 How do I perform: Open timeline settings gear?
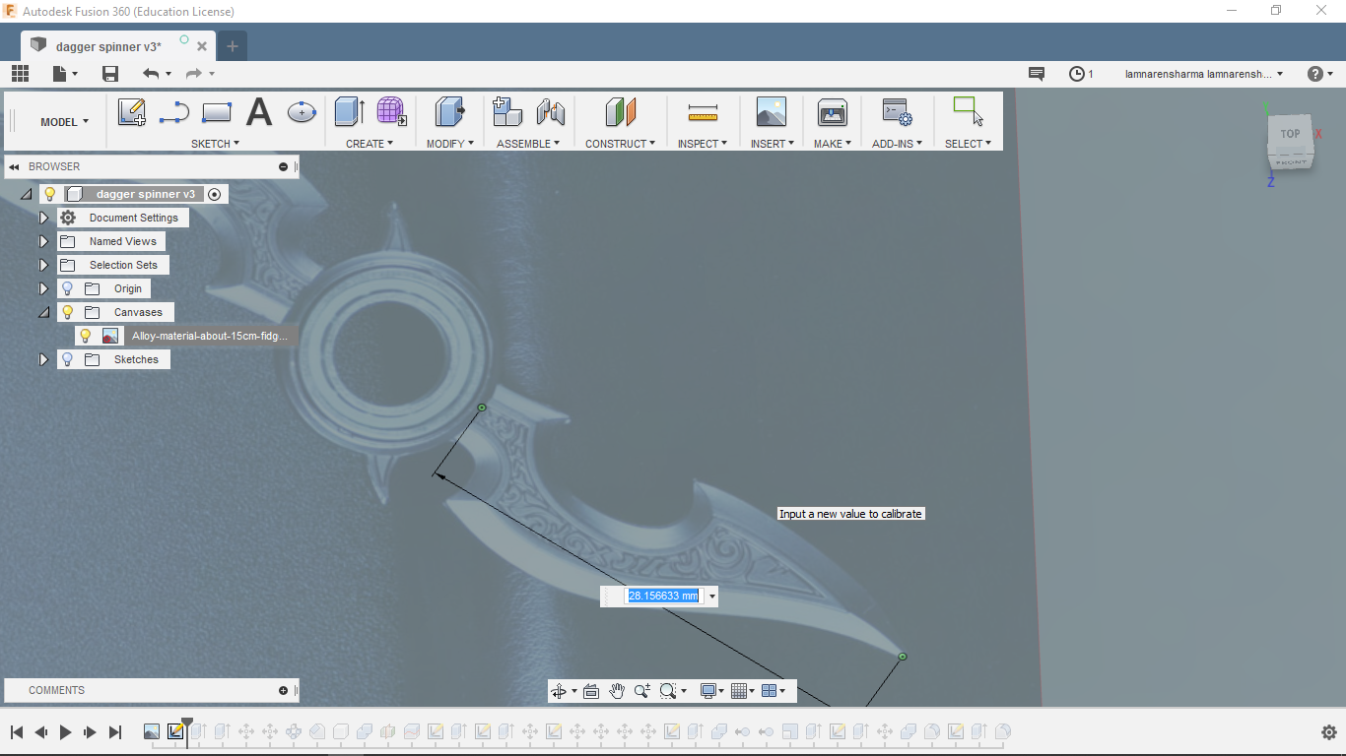tap(1329, 732)
